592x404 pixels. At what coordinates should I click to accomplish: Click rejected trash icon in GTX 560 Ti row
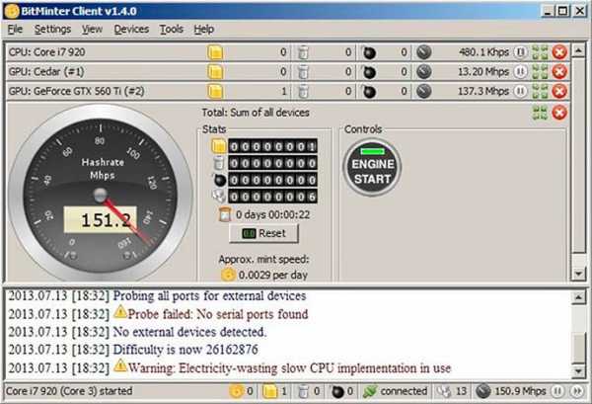pos(303,91)
